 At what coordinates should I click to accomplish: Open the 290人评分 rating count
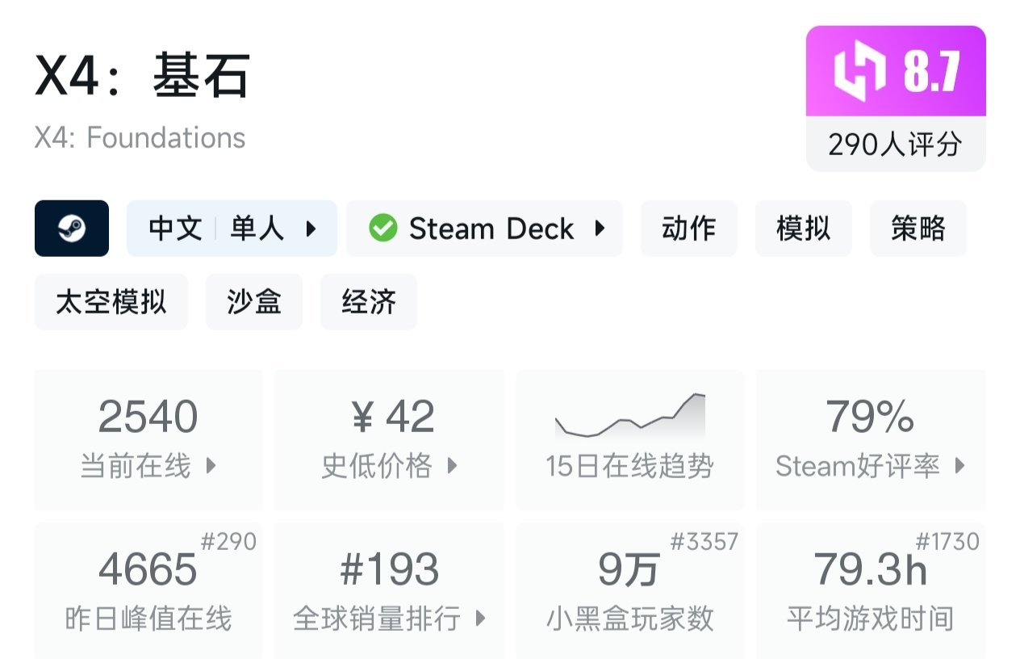tap(896, 145)
